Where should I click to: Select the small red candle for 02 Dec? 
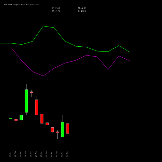click(57, 132)
